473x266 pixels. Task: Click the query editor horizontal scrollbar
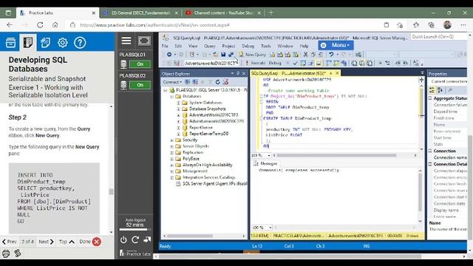pyautogui.click(x=336, y=155)
